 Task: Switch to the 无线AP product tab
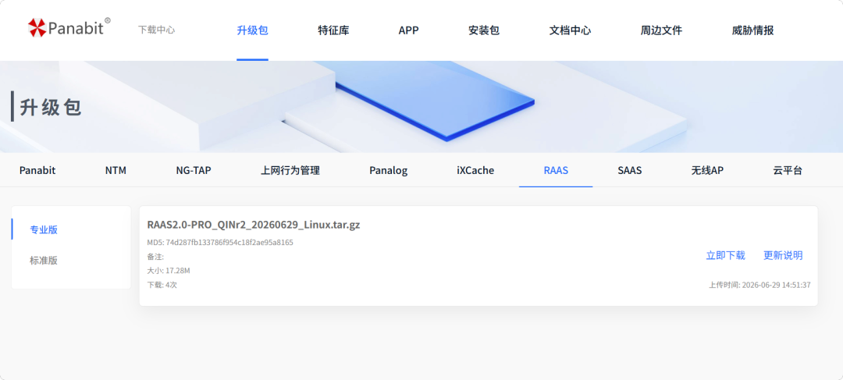(x=707, y=170)
